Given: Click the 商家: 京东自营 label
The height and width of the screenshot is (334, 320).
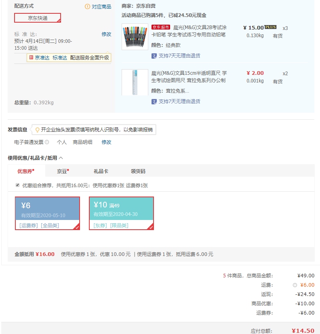Looking at the screenshot, I should (x=139, y=6).
